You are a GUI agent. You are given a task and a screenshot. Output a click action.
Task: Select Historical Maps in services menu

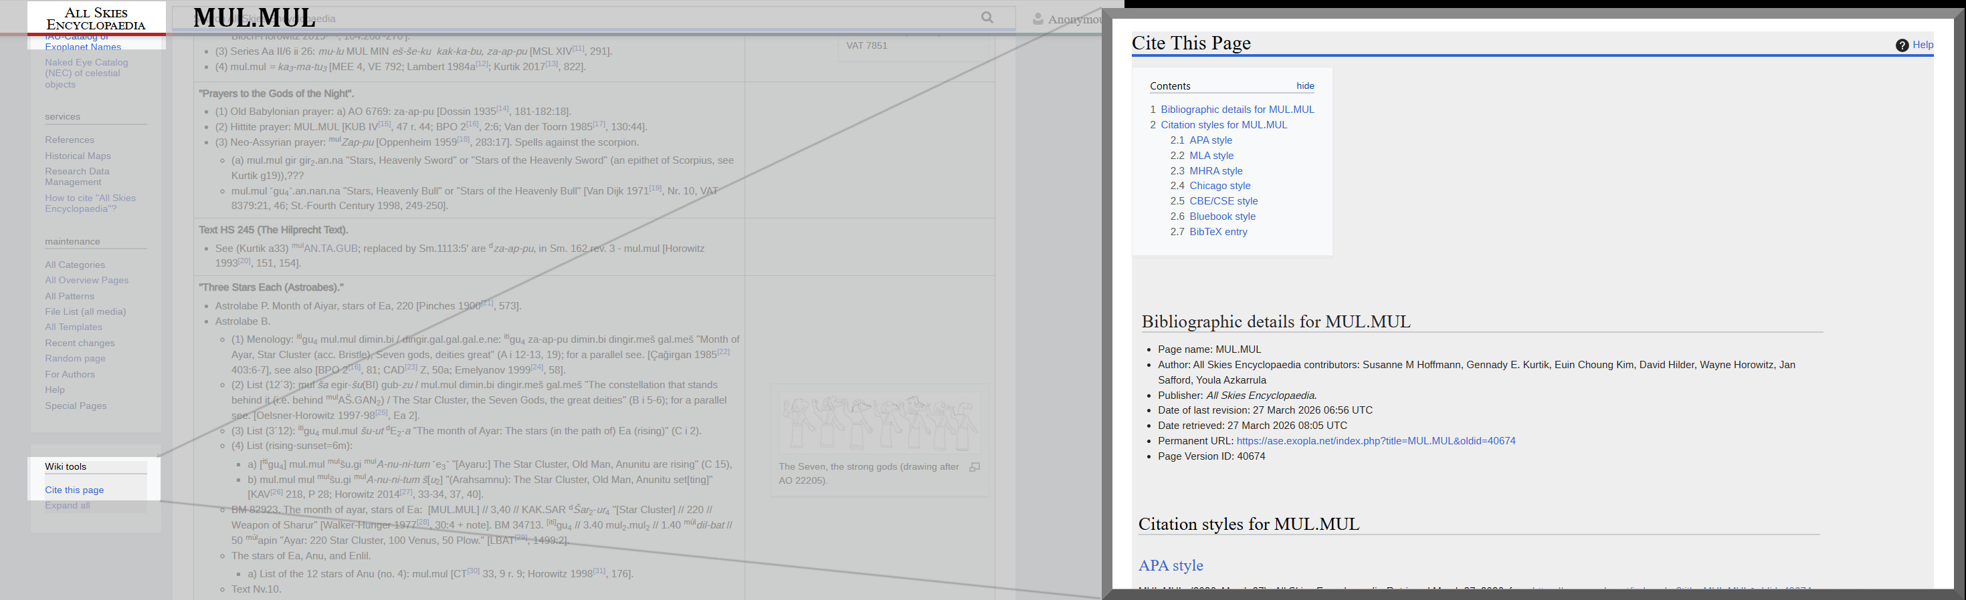point(78,156)
